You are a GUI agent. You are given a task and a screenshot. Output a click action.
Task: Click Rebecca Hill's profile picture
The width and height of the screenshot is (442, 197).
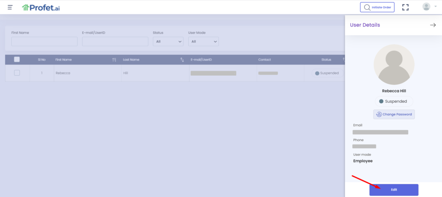[394, 65]
